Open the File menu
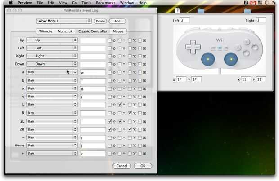 coord(40,3)
